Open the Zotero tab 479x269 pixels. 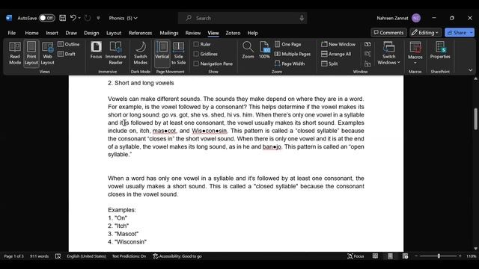pos(233,33)
